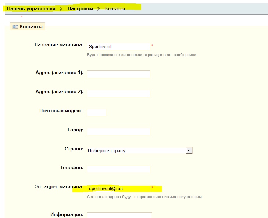Click the Телефон label

pyautogui.click(x=72, y=167)
